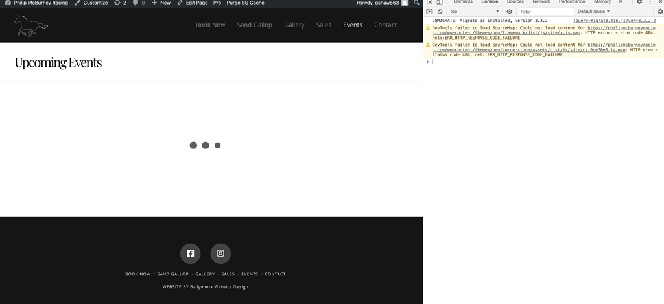
Task: Show more DevTools tabs with the chevron
Action: click(621, 3)
